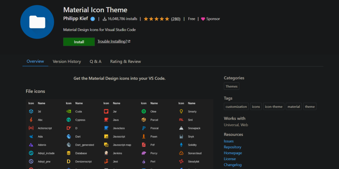The image size is (339, 169).
Task: Click the Steadybit file icon
Action: point(181,161)
